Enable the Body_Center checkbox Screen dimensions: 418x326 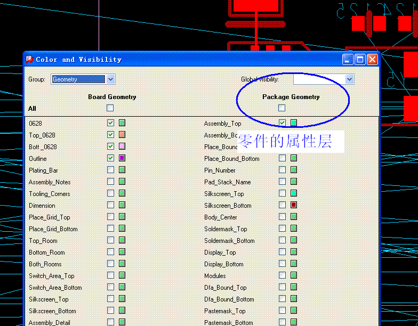(x=283, y=216)
